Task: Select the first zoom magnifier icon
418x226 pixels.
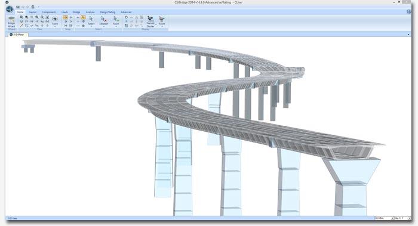Action: point(21,17)
